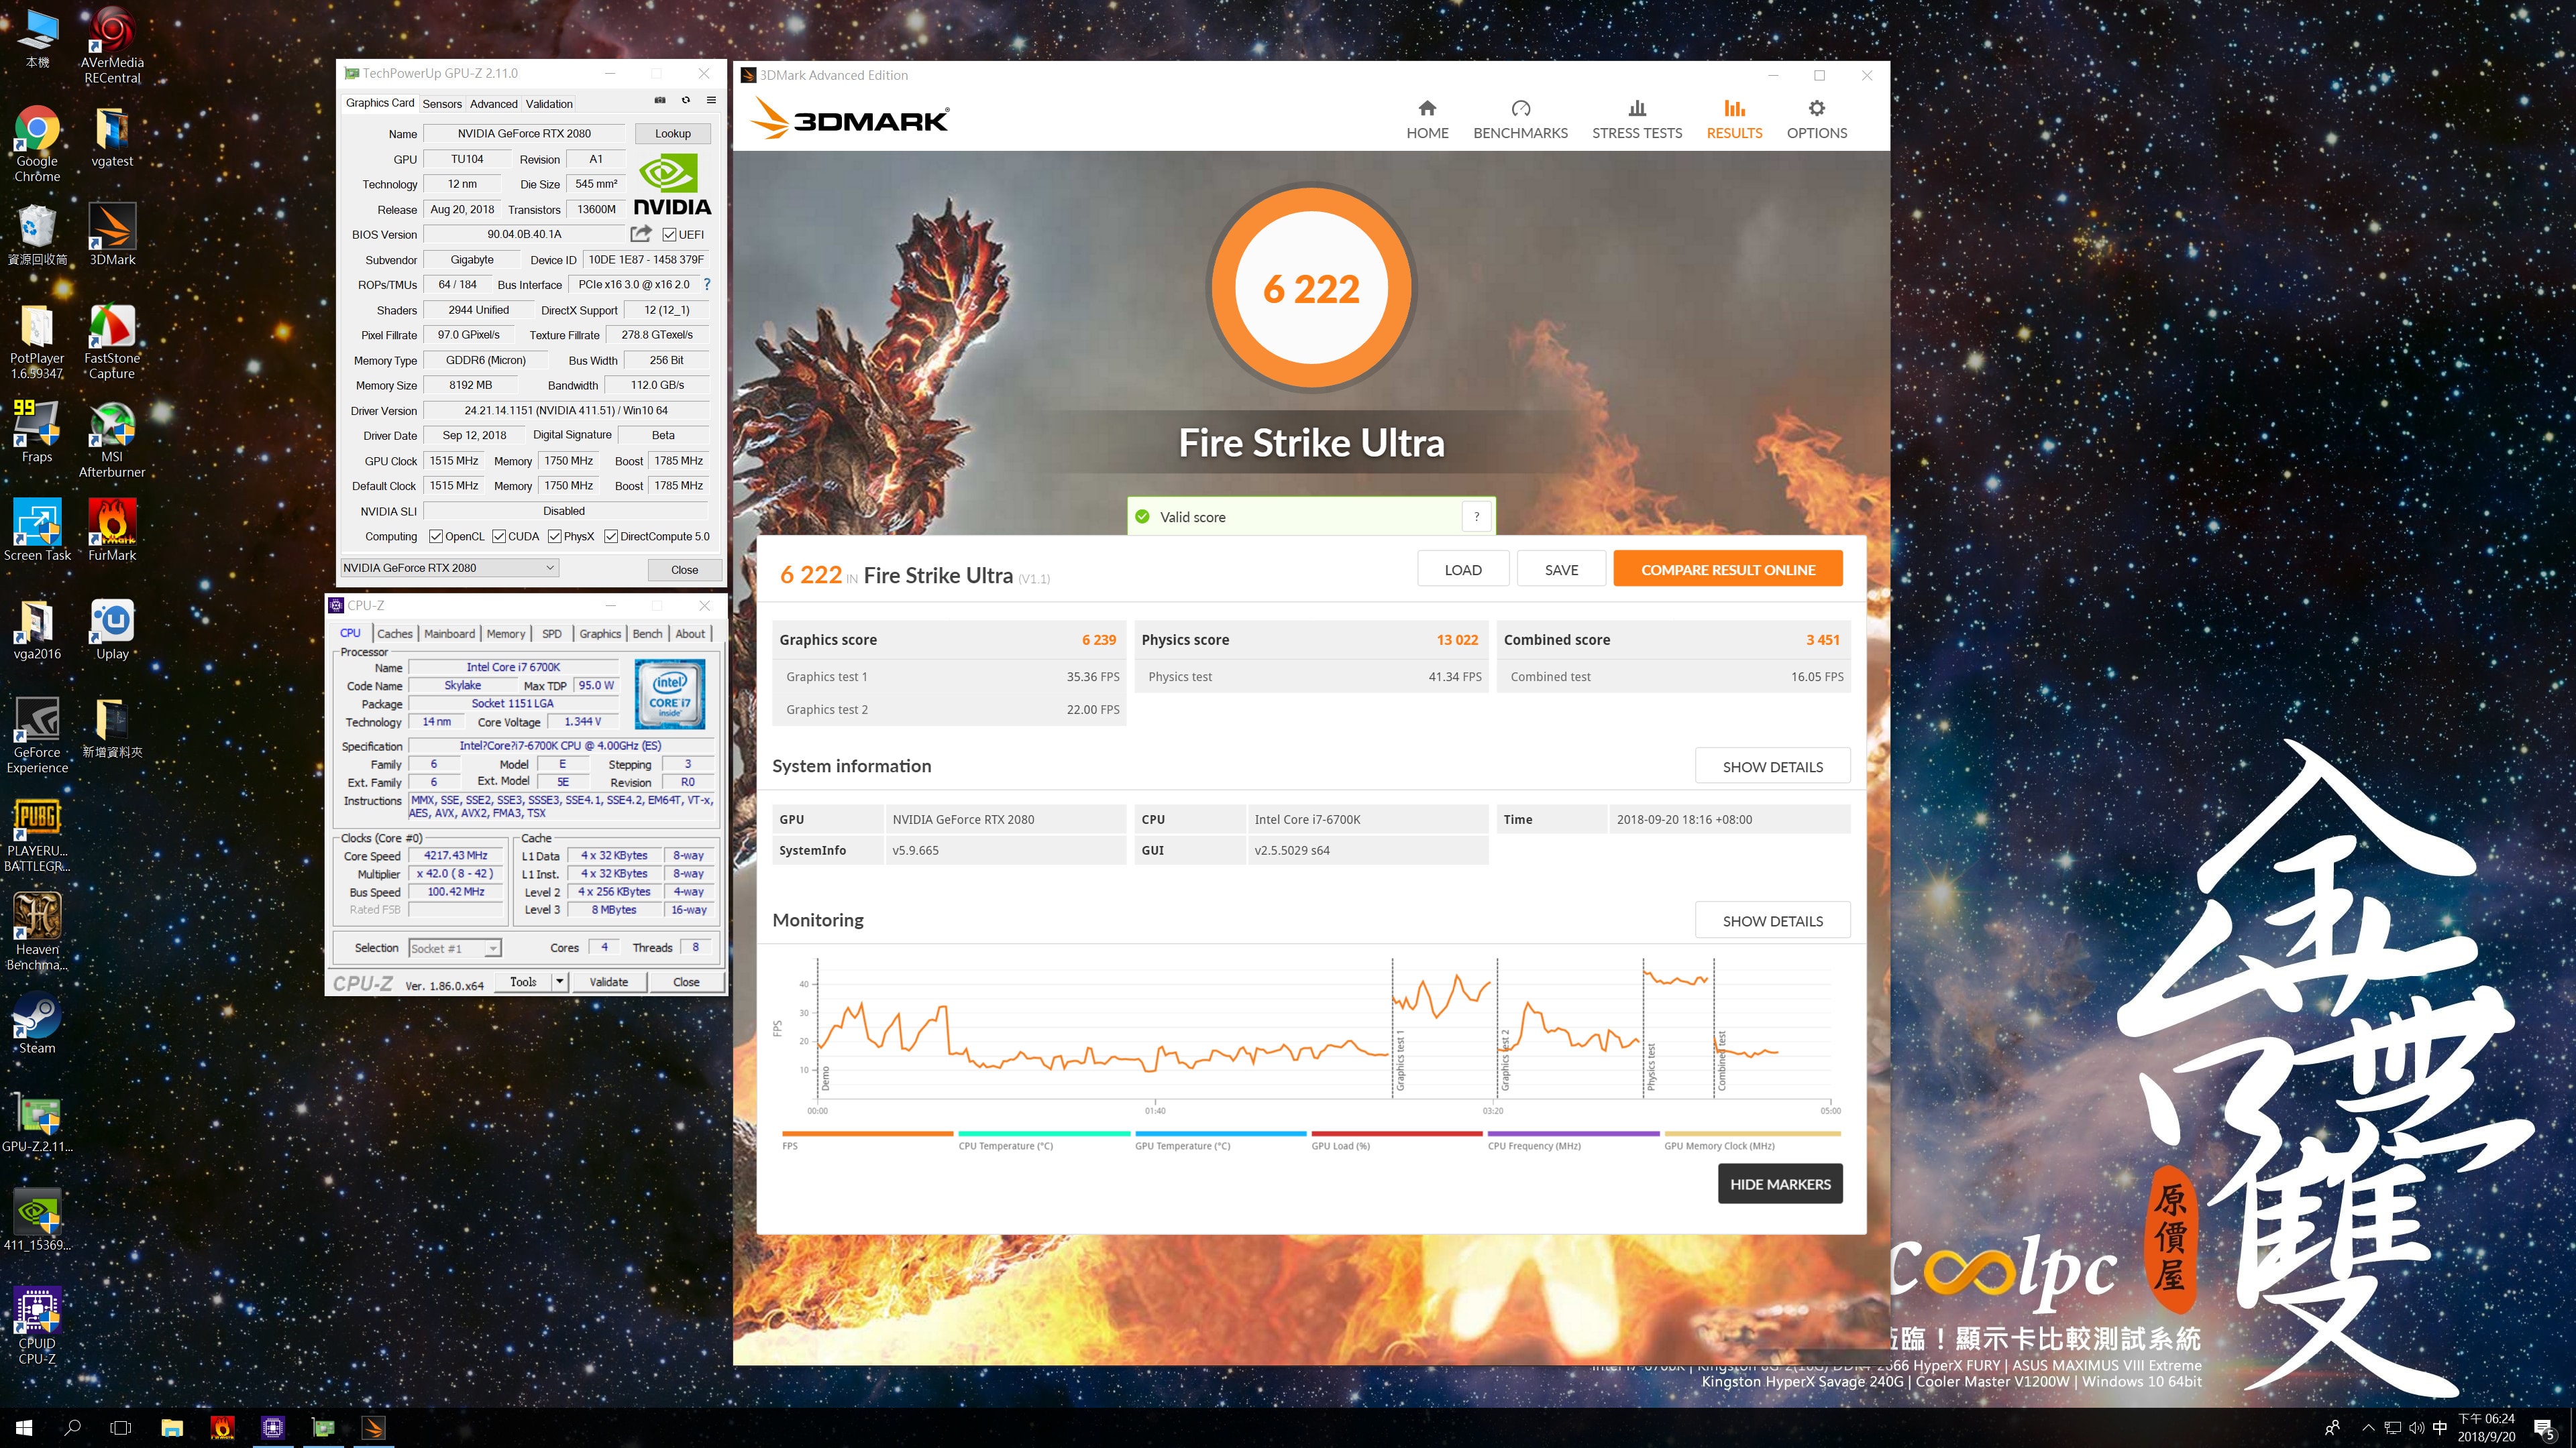Click the LOAD button in 3DMark

pos(1463,570)
